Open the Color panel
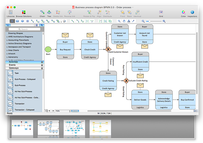203x143 pixels. (183, 14)
